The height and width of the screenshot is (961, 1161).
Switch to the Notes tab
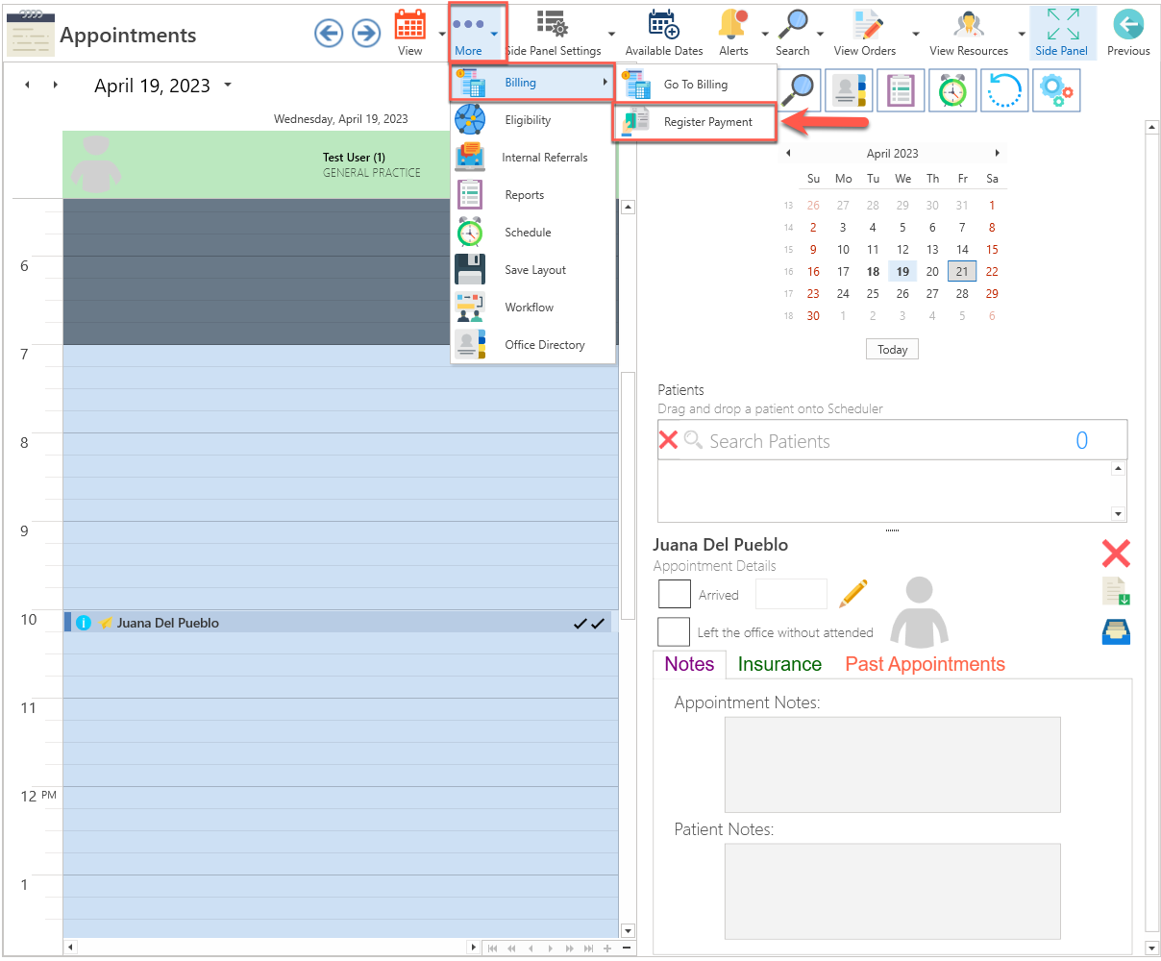(x=689, y=664)
